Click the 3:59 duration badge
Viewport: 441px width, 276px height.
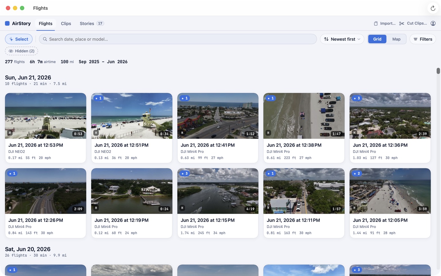click(423, 209)
